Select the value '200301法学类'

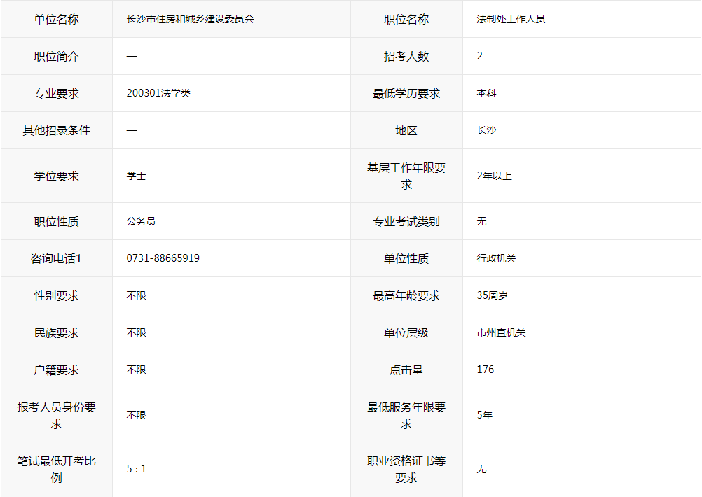click(x=158, y=93)
